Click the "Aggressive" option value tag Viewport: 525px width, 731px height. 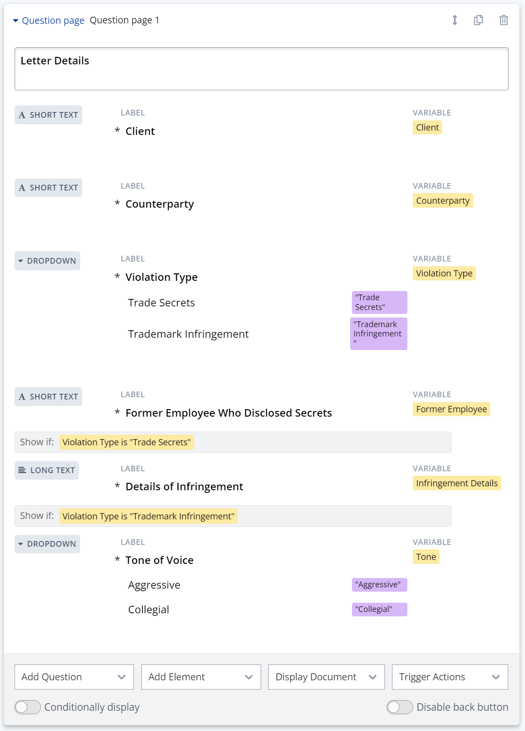pos(379,585)
